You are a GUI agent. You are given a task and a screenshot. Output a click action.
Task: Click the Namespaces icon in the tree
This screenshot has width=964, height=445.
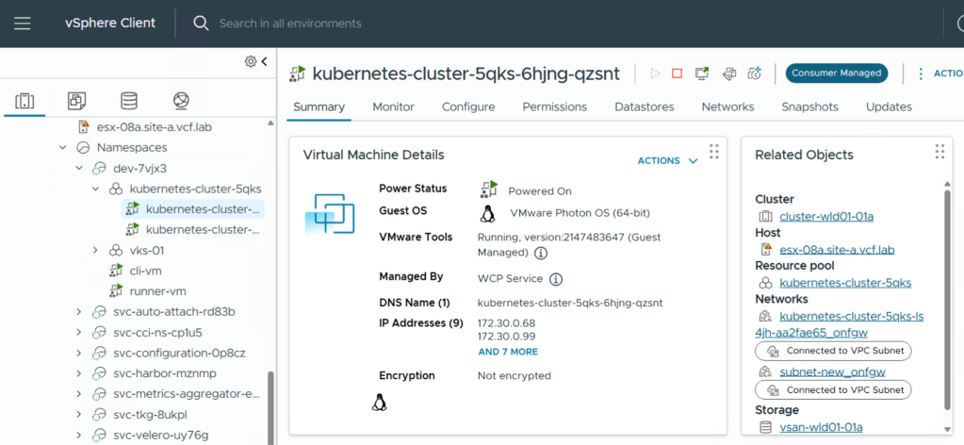click(x=82, y=148)
